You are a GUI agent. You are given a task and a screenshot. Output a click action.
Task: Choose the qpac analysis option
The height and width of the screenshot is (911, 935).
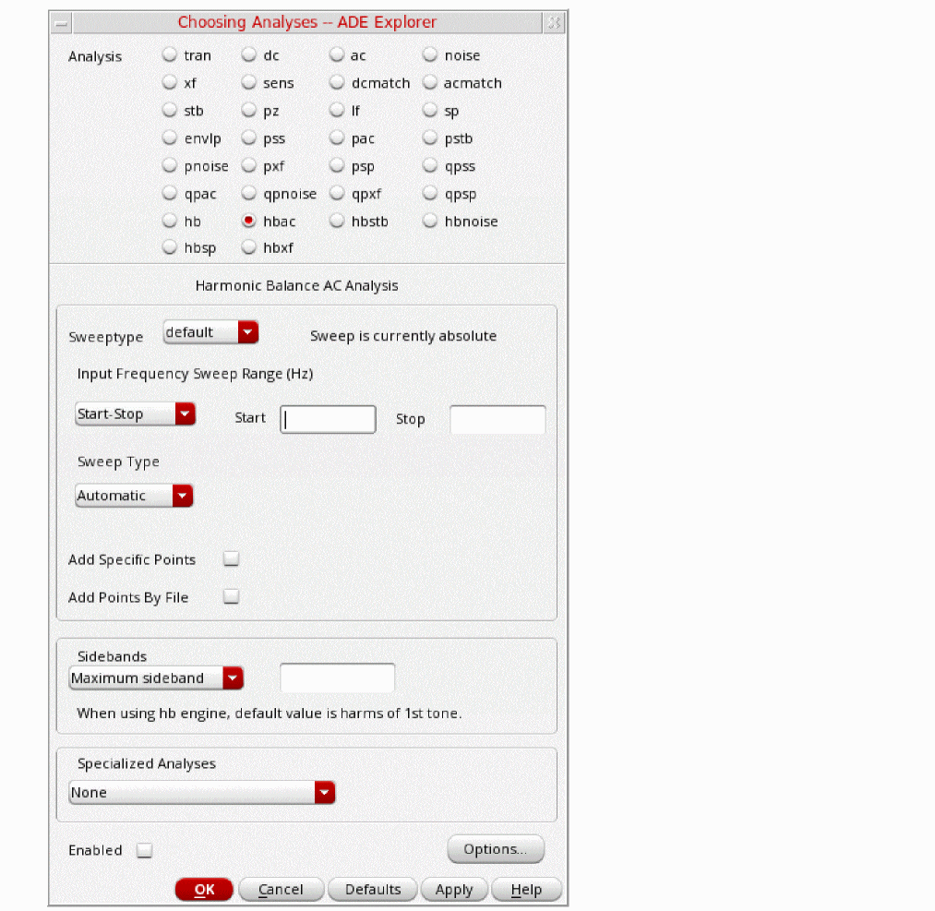(170, 193)
